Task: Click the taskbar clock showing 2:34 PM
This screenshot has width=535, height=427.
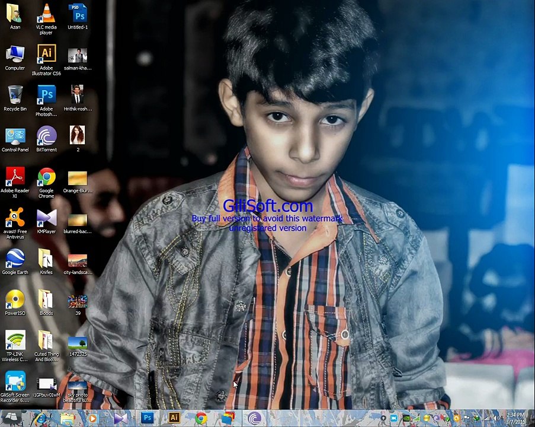Action: coord(515,418)
